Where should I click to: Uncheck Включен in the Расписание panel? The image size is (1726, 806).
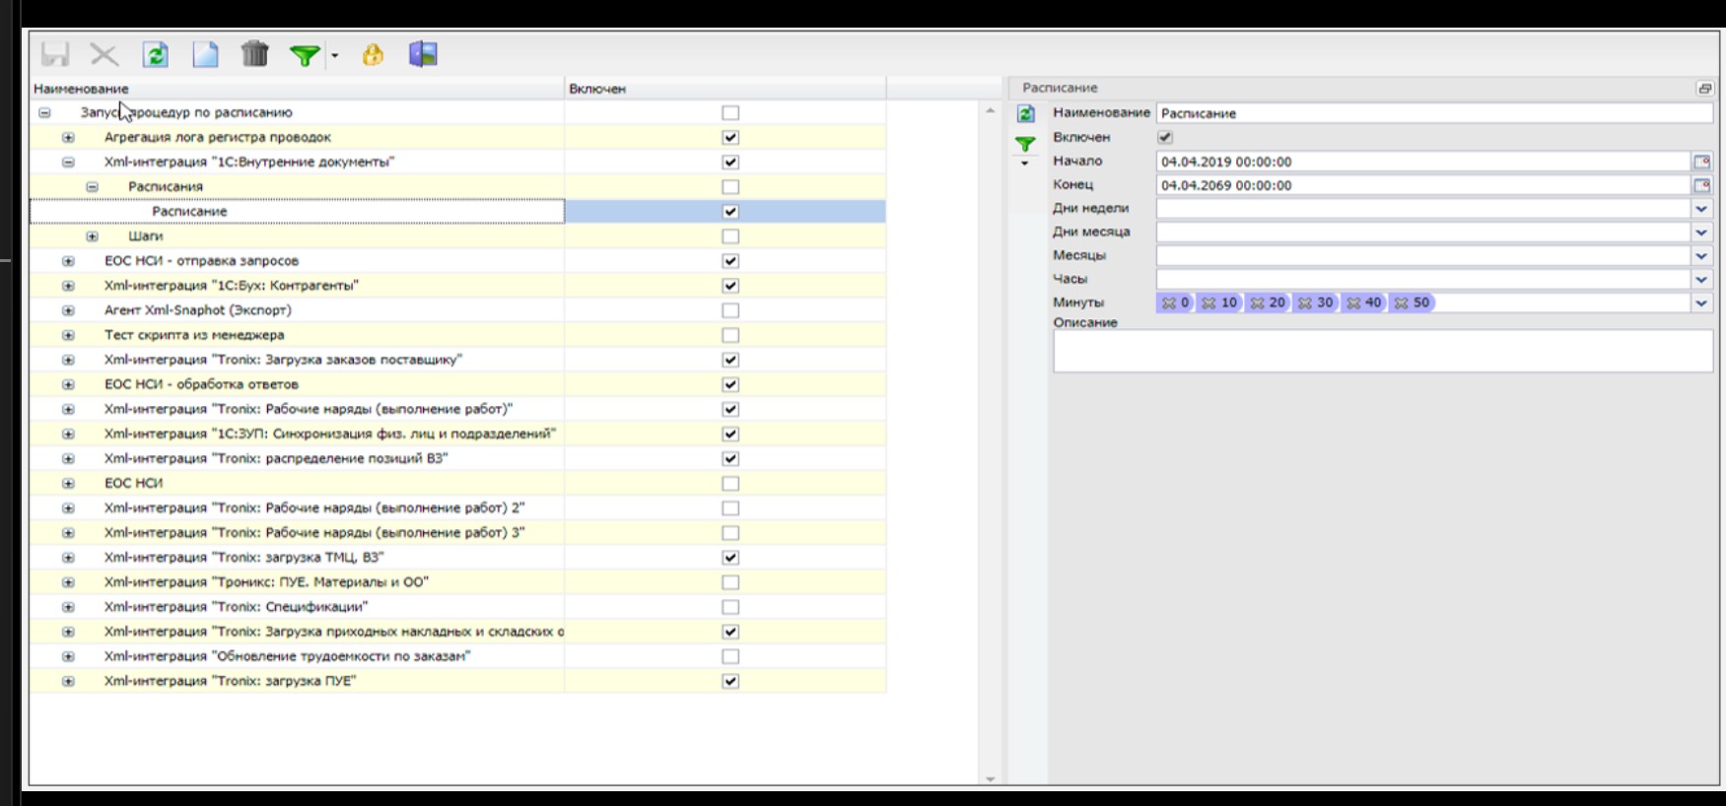point(1165,138)
